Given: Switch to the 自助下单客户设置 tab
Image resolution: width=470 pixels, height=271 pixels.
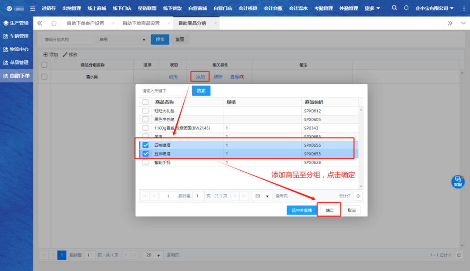Looking at the screenshot, I should pyautogui.click(x=85, y=23).
